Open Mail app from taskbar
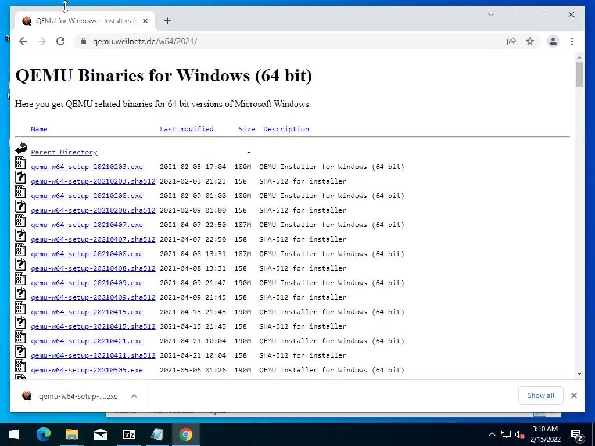Viewport: 595px width, 446px height. (100, 434)
